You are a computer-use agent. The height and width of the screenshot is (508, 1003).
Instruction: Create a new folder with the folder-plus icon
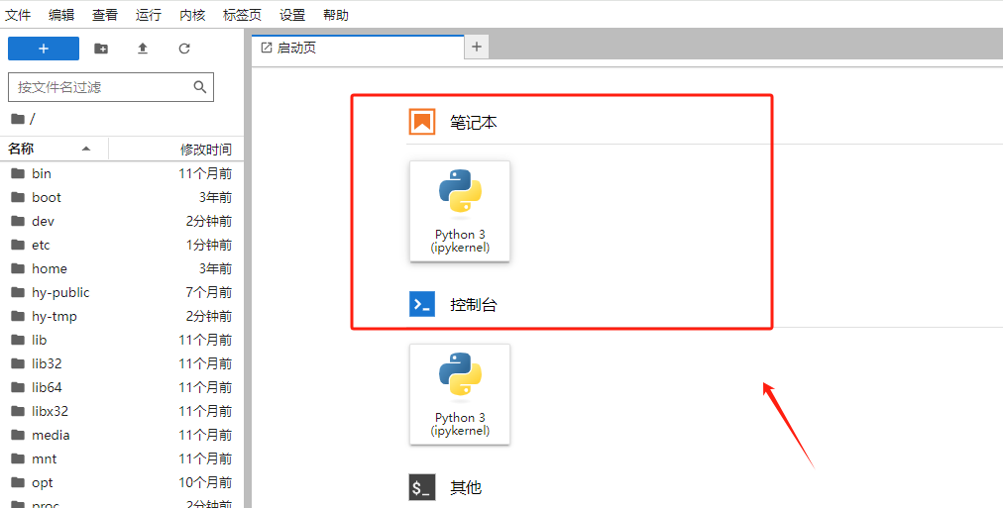pyautogui.click(x=101, y=49)
